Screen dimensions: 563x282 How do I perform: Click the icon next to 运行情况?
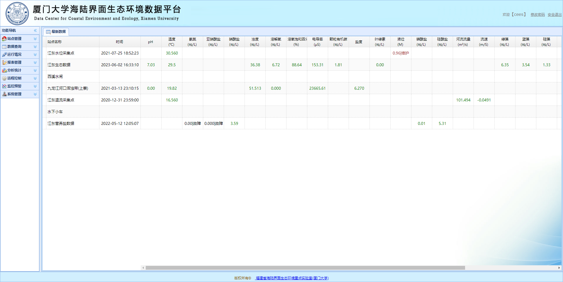[x=4, y=55]
